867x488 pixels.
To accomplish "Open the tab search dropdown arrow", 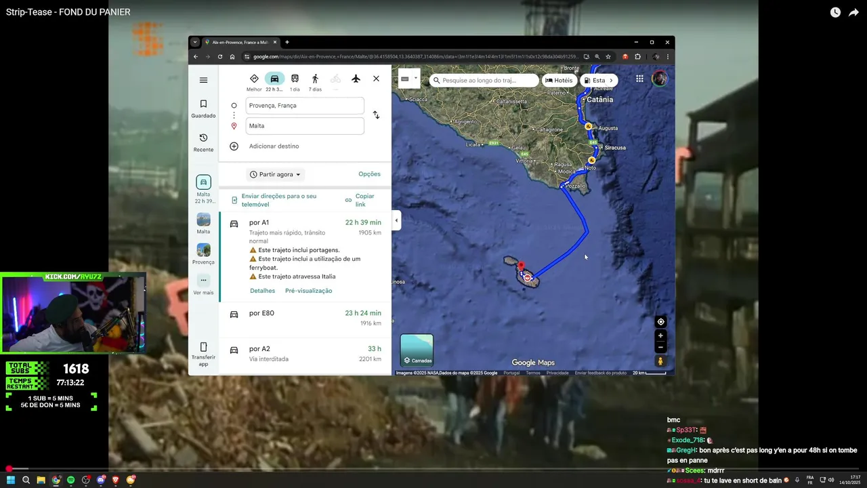I will click(195, 42).
